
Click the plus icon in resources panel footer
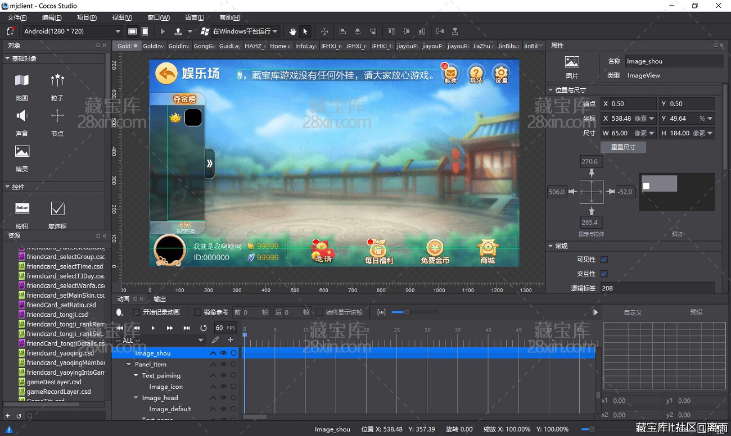(7, 416)
